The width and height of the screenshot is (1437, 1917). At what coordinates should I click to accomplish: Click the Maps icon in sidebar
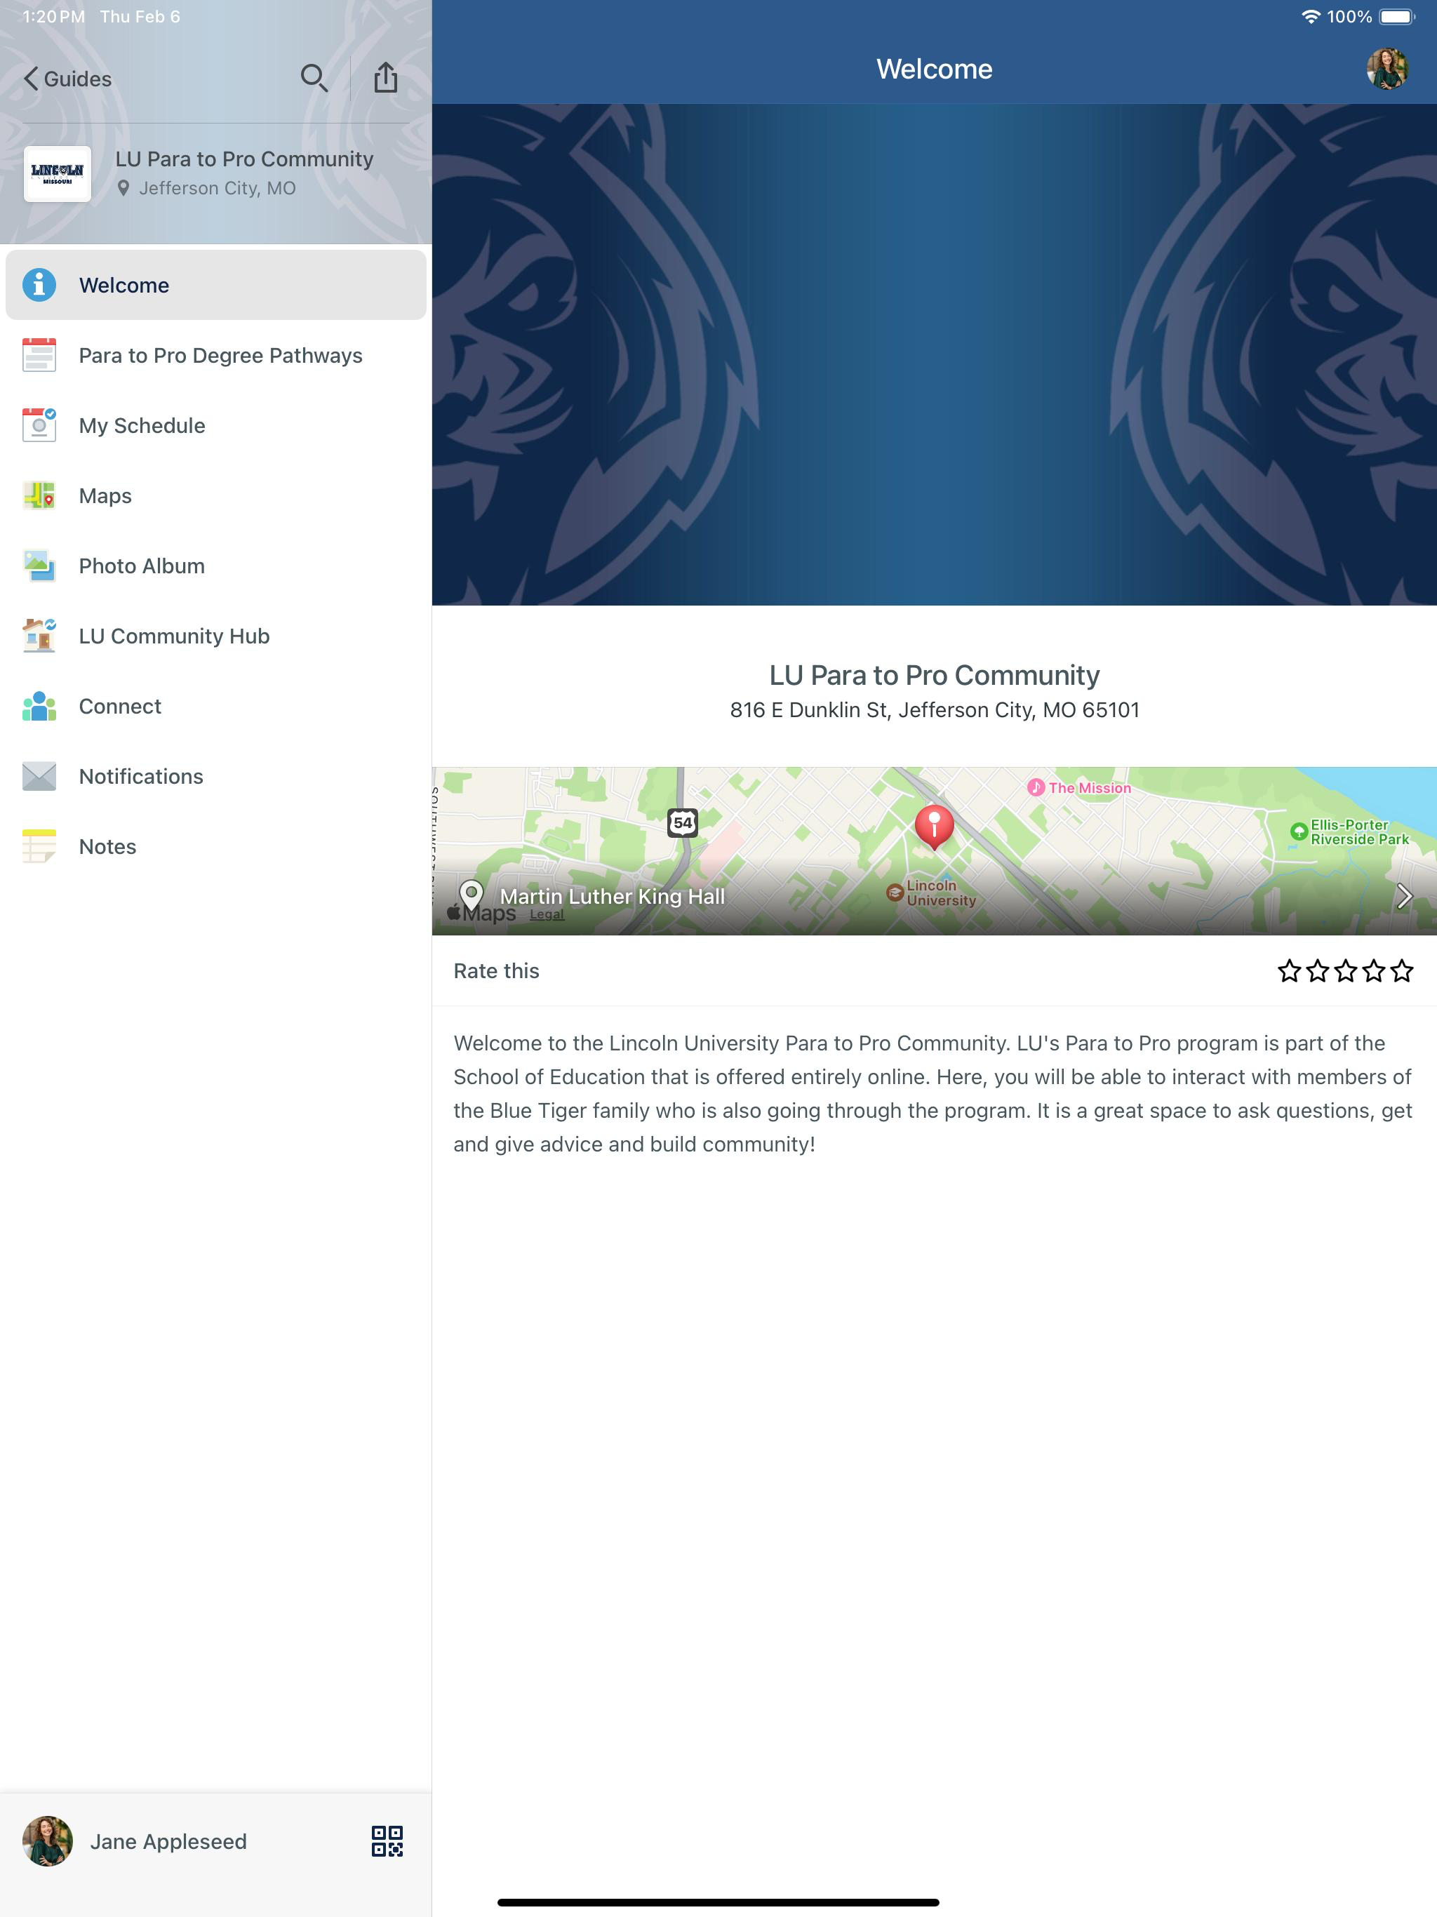point(39,495)
